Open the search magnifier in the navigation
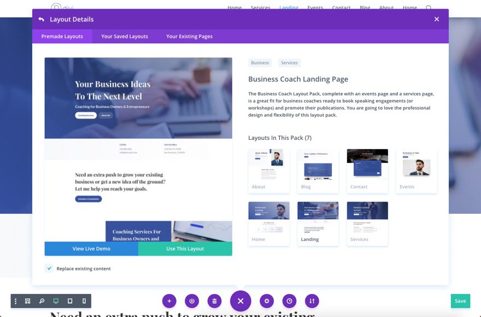 click(429, 8)
